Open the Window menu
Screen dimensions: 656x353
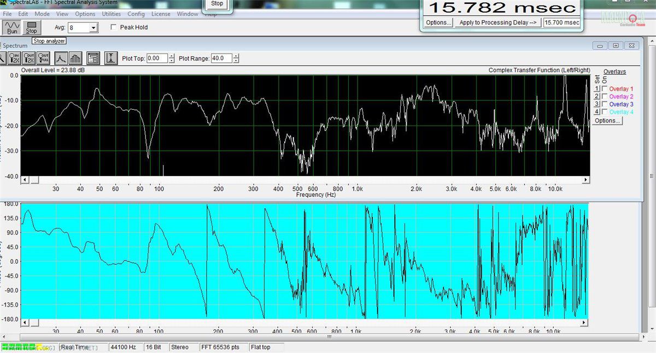[188, 14]
